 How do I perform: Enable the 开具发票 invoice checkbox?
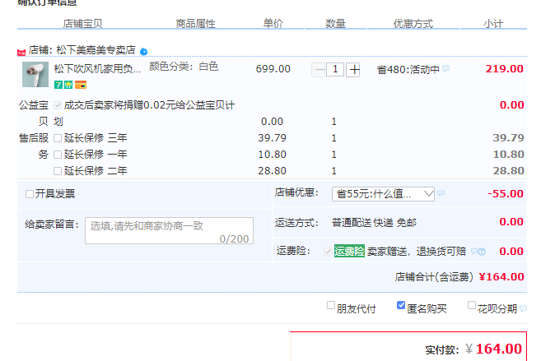point(30,194)
